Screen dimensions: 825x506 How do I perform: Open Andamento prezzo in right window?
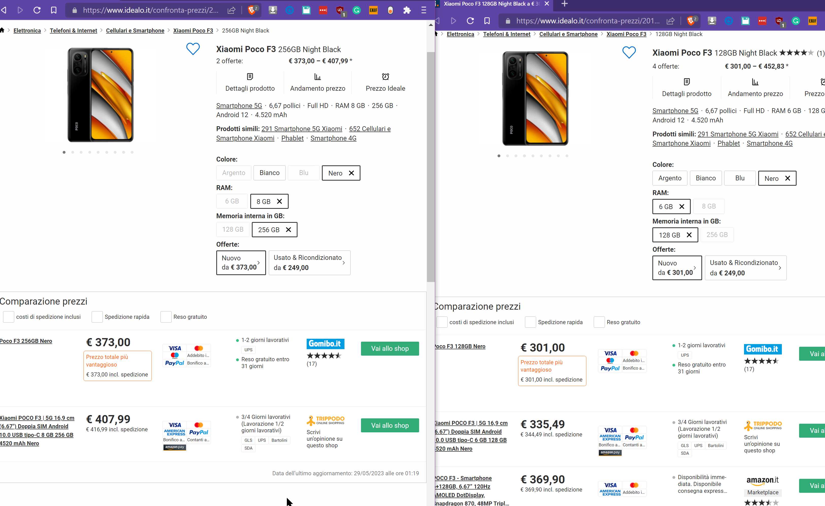pyautogui.click(x=755, y=88)
